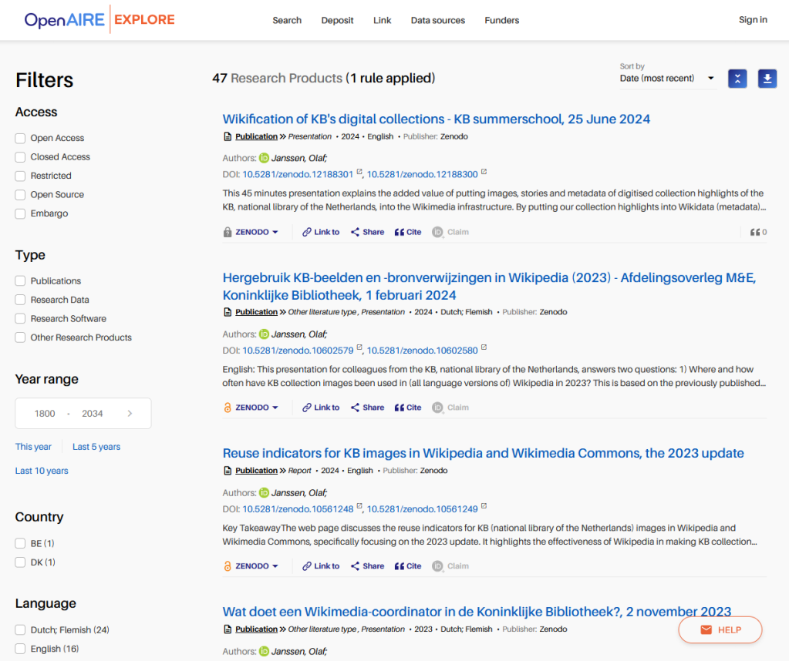Filter by Last 5 years

click(96, 447)
